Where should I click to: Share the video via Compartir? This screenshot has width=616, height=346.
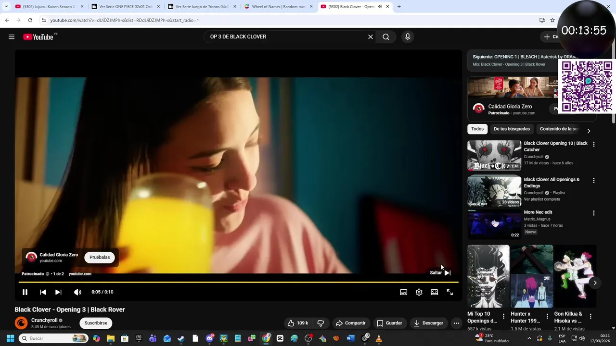pos(351,323)
